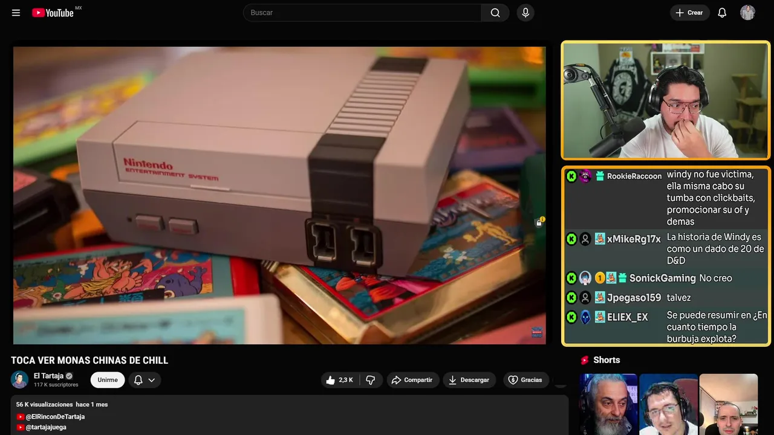Click the verified checkmark beside El Tartaja

[69, 376]
